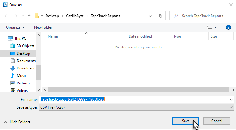Select Desktop in the address path
Image resolution: width=236 pixels, height=130 pixels.
pyautogui.click(x=52, y=16)
